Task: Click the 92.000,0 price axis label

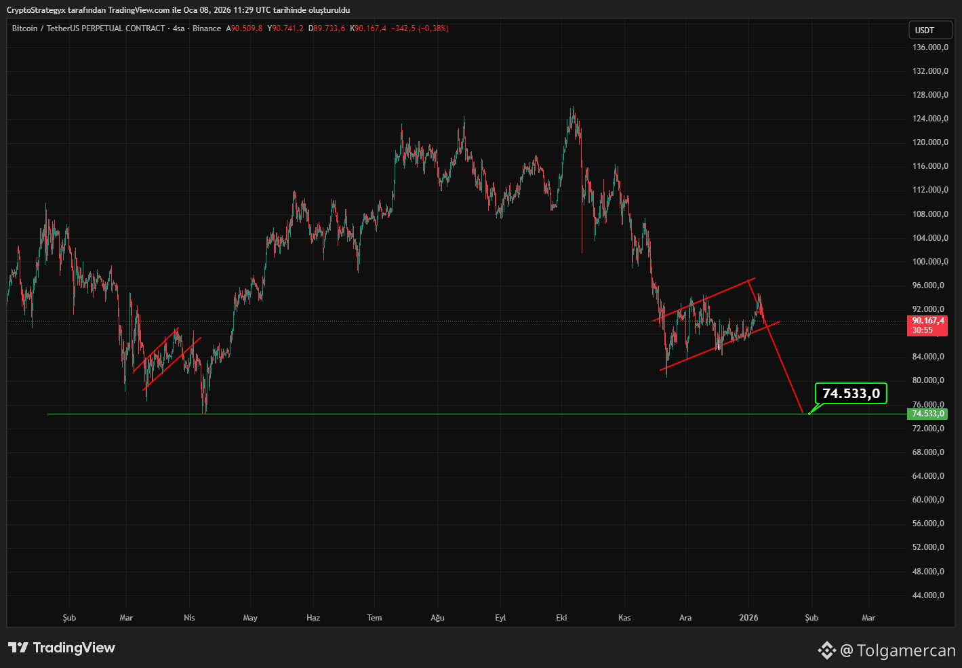Action: coord(929,309)
